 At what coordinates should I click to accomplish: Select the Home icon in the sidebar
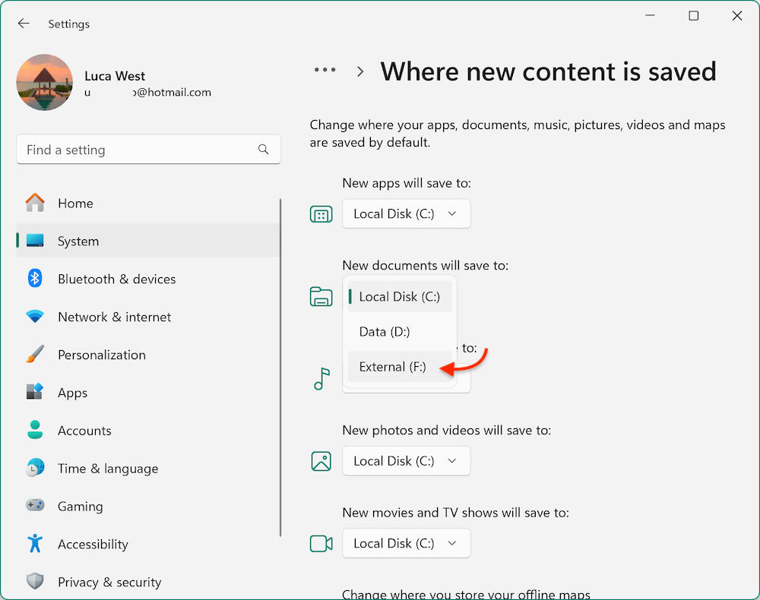(x=35, y=203)
